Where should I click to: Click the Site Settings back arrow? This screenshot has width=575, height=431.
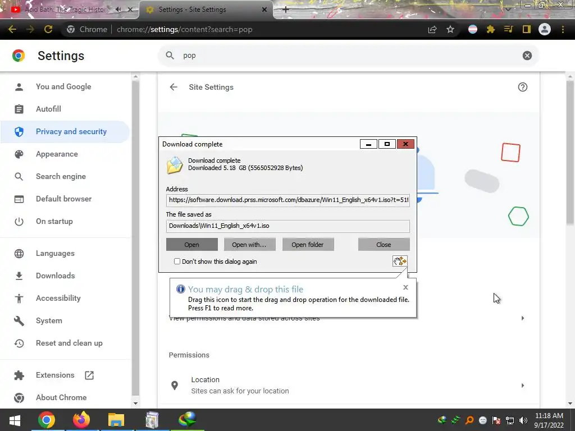click(x=174, y=87)
